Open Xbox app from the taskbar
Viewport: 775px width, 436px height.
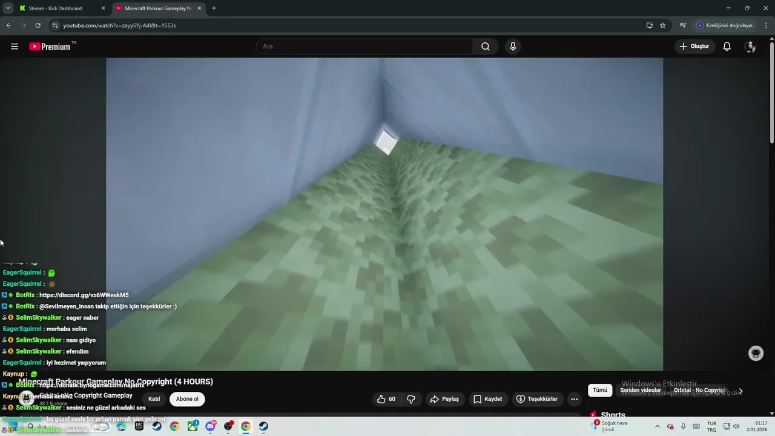click(x=193, y=426)
